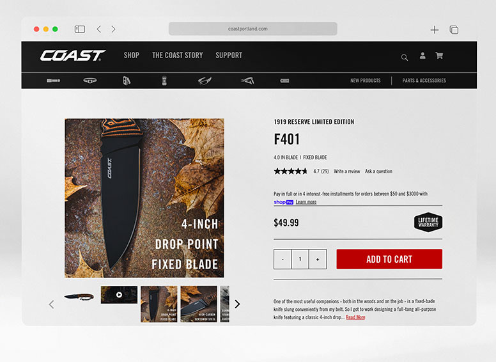Screen dimensions: 496x362
Task: Select the headlamp category icon
Action: tap(90, 81)
